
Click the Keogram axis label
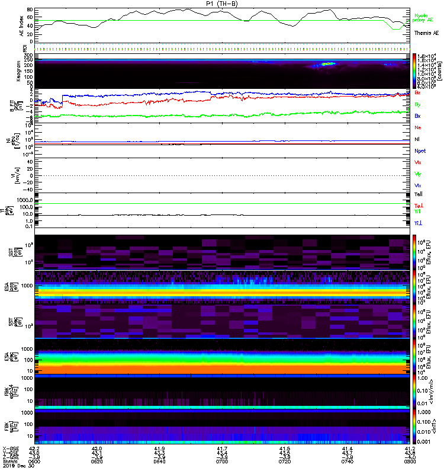(18, 71)
